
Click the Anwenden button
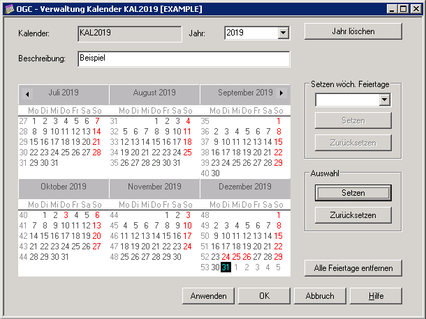208,296
